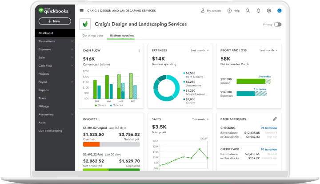The height and width of the screenshot is (184, 320).
Task: Open My experts
Action: coord(211,11)
